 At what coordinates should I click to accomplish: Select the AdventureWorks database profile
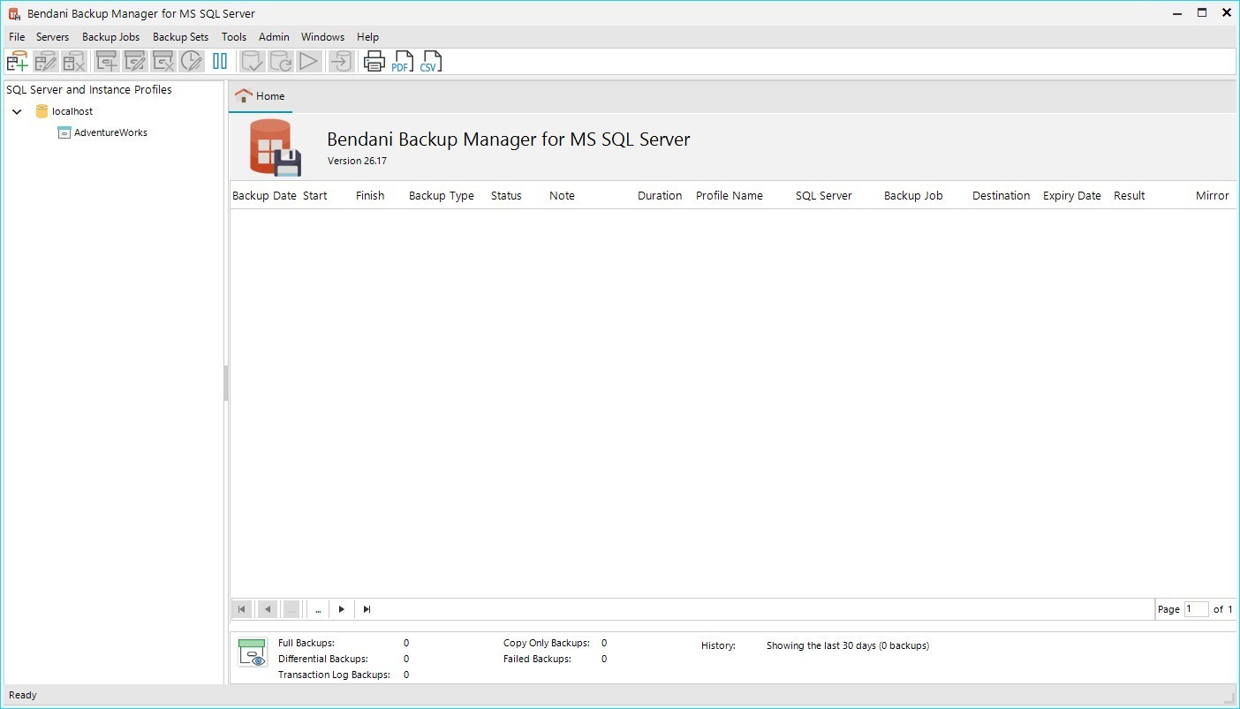(110, 132)
